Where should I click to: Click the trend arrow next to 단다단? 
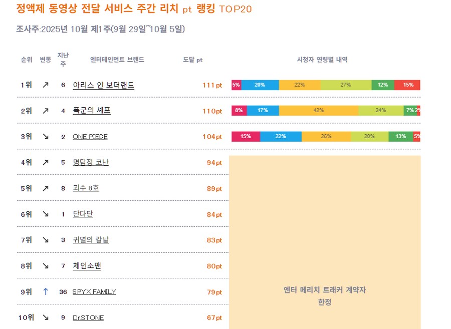46,214
